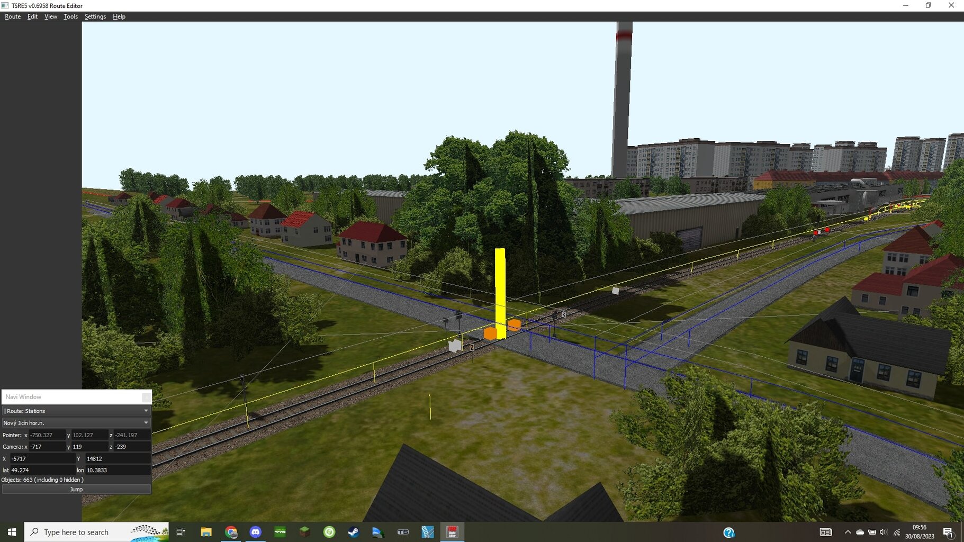
Task: Show hidden system tray icons
Action: (x=848, y=532)
